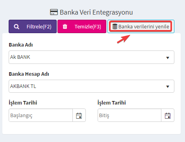Screen dimensions: 185x142
Task: Click the trash icon in Temizle button
Action: tap(65, 26)
